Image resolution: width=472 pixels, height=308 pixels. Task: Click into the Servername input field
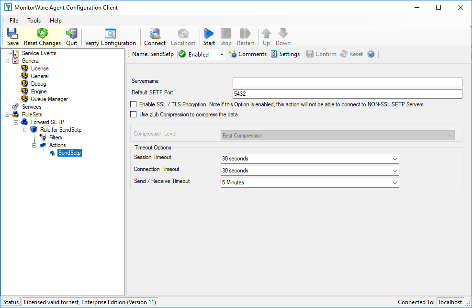(348, 82)
